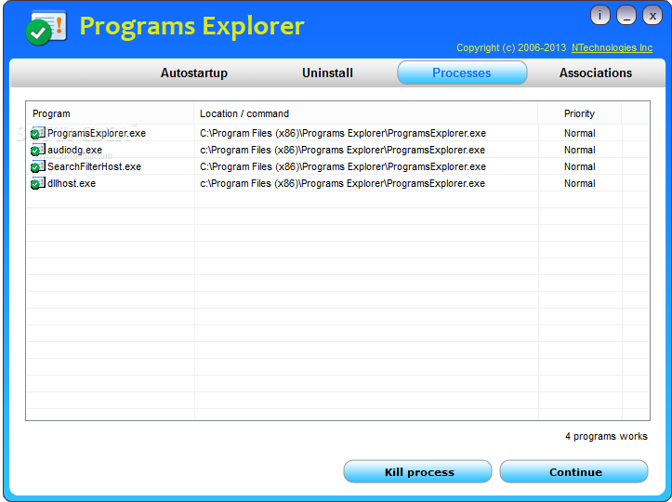The width and height of the screenshot is (672, 502).
Task: Click the ProgramsExplorer.exe process icon
Action: (38, 133)
